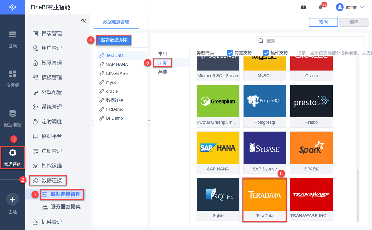
Task: Pick the TRANSWARP INC database tile
Action: point(312,199)
